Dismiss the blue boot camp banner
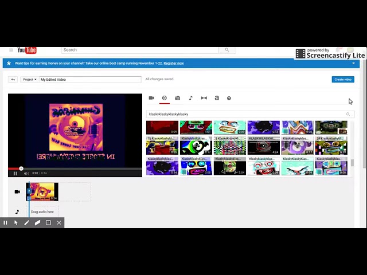367x275 pixels. coord(353,63)
